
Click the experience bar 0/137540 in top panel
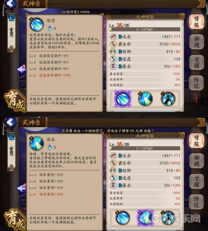click(145, 29)
